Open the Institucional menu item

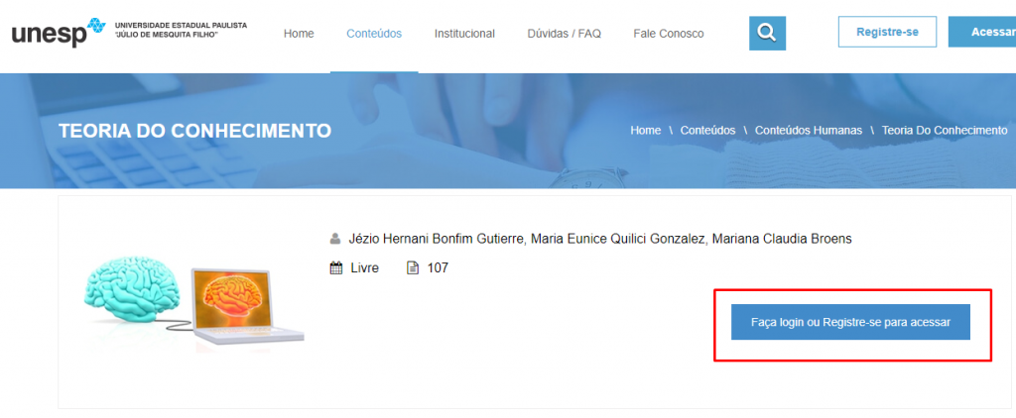pyautogui.click(x=464, y=34)
